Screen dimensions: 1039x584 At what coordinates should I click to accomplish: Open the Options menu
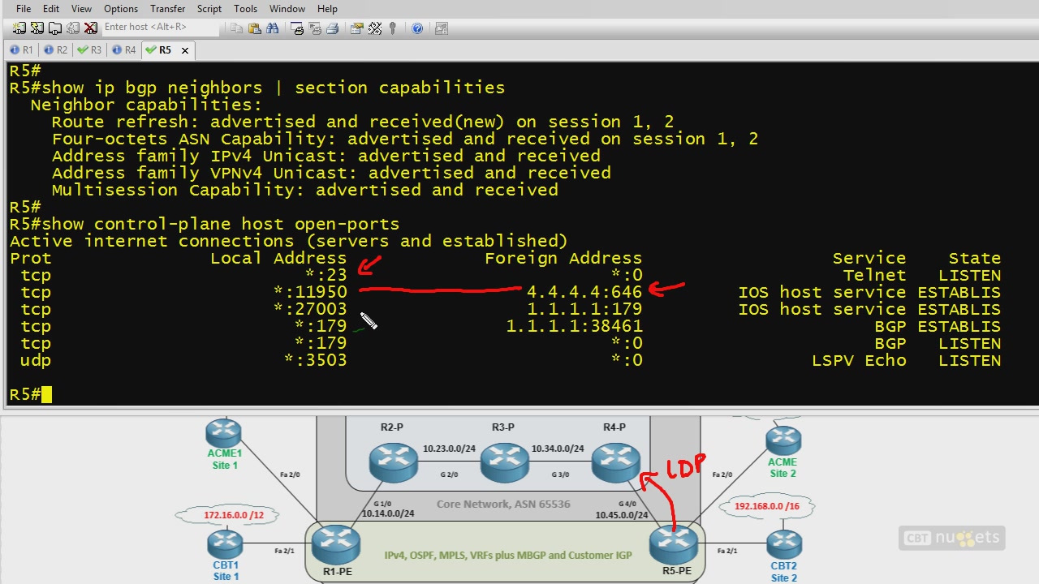click(121, 9)
